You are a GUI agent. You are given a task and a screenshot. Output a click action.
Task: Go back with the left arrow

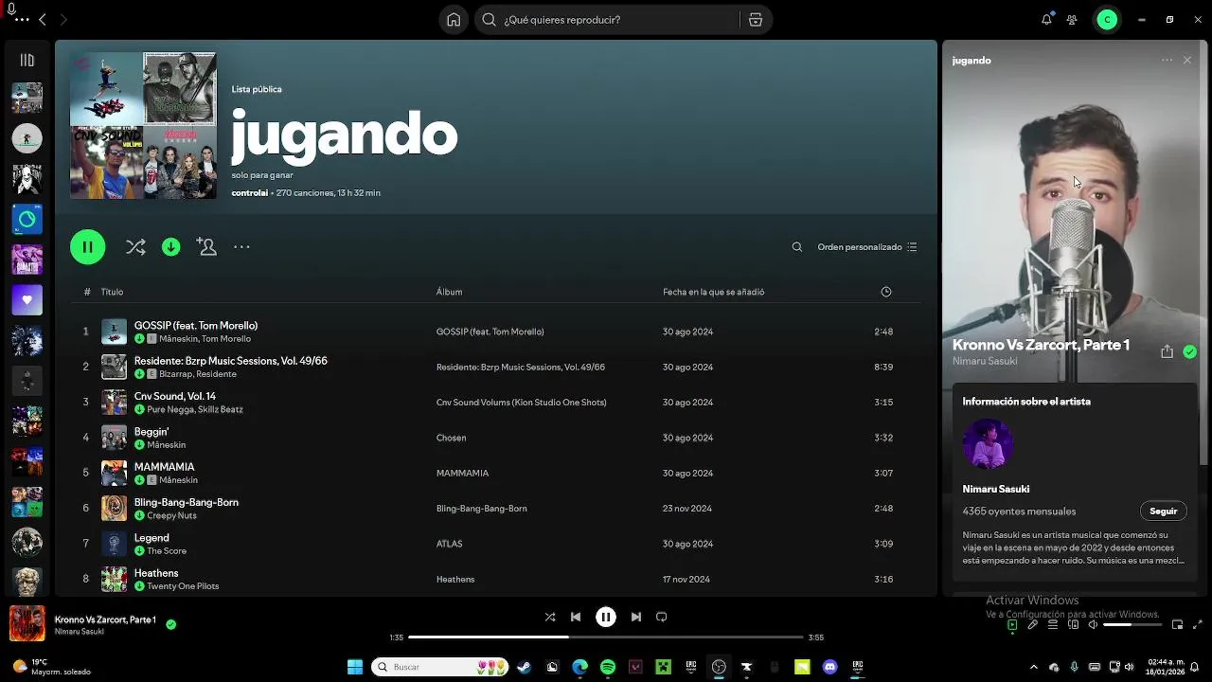click(43, 20)
